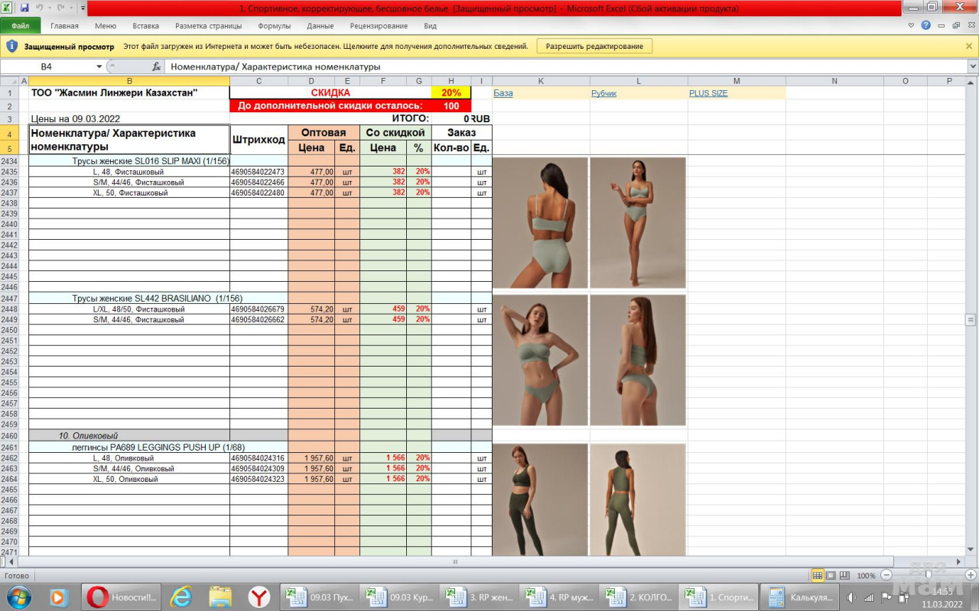The image size is (979, 611).
Task: Click the Разрешить редактирование button
Action: pos(594,46)
